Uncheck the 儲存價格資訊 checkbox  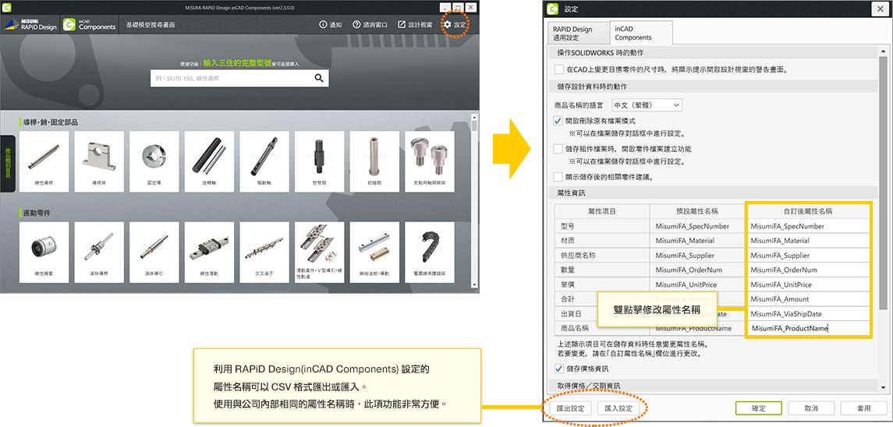[x=558, y=369]
